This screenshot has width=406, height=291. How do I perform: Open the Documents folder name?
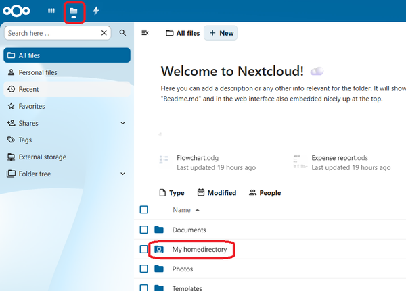pos(189,230)
